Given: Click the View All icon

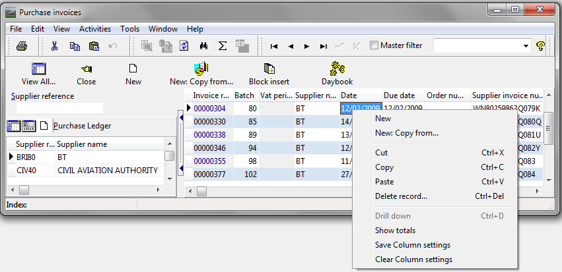Looking at the screenshot, I should 38,73.
